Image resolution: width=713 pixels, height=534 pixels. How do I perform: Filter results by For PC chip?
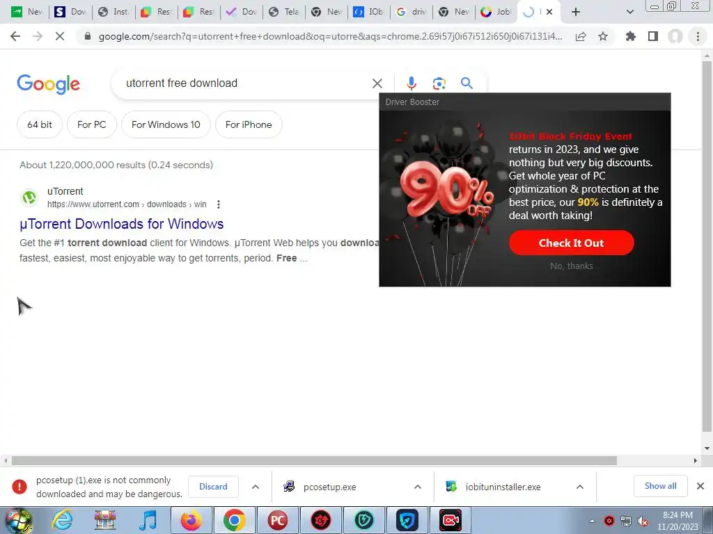[91, 124]
